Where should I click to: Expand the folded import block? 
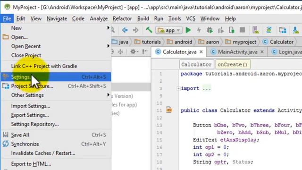point(178,88)
